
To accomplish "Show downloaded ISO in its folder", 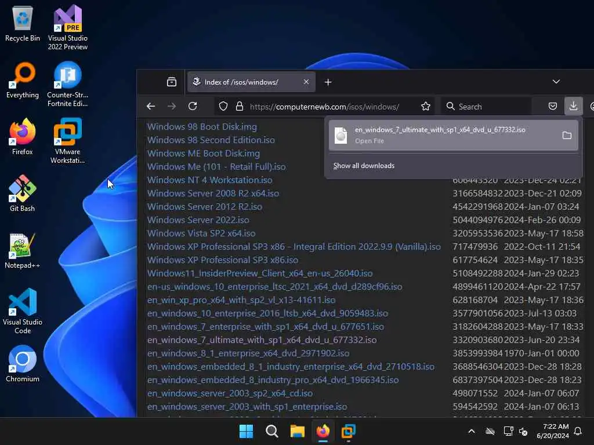I will [567, 135].
